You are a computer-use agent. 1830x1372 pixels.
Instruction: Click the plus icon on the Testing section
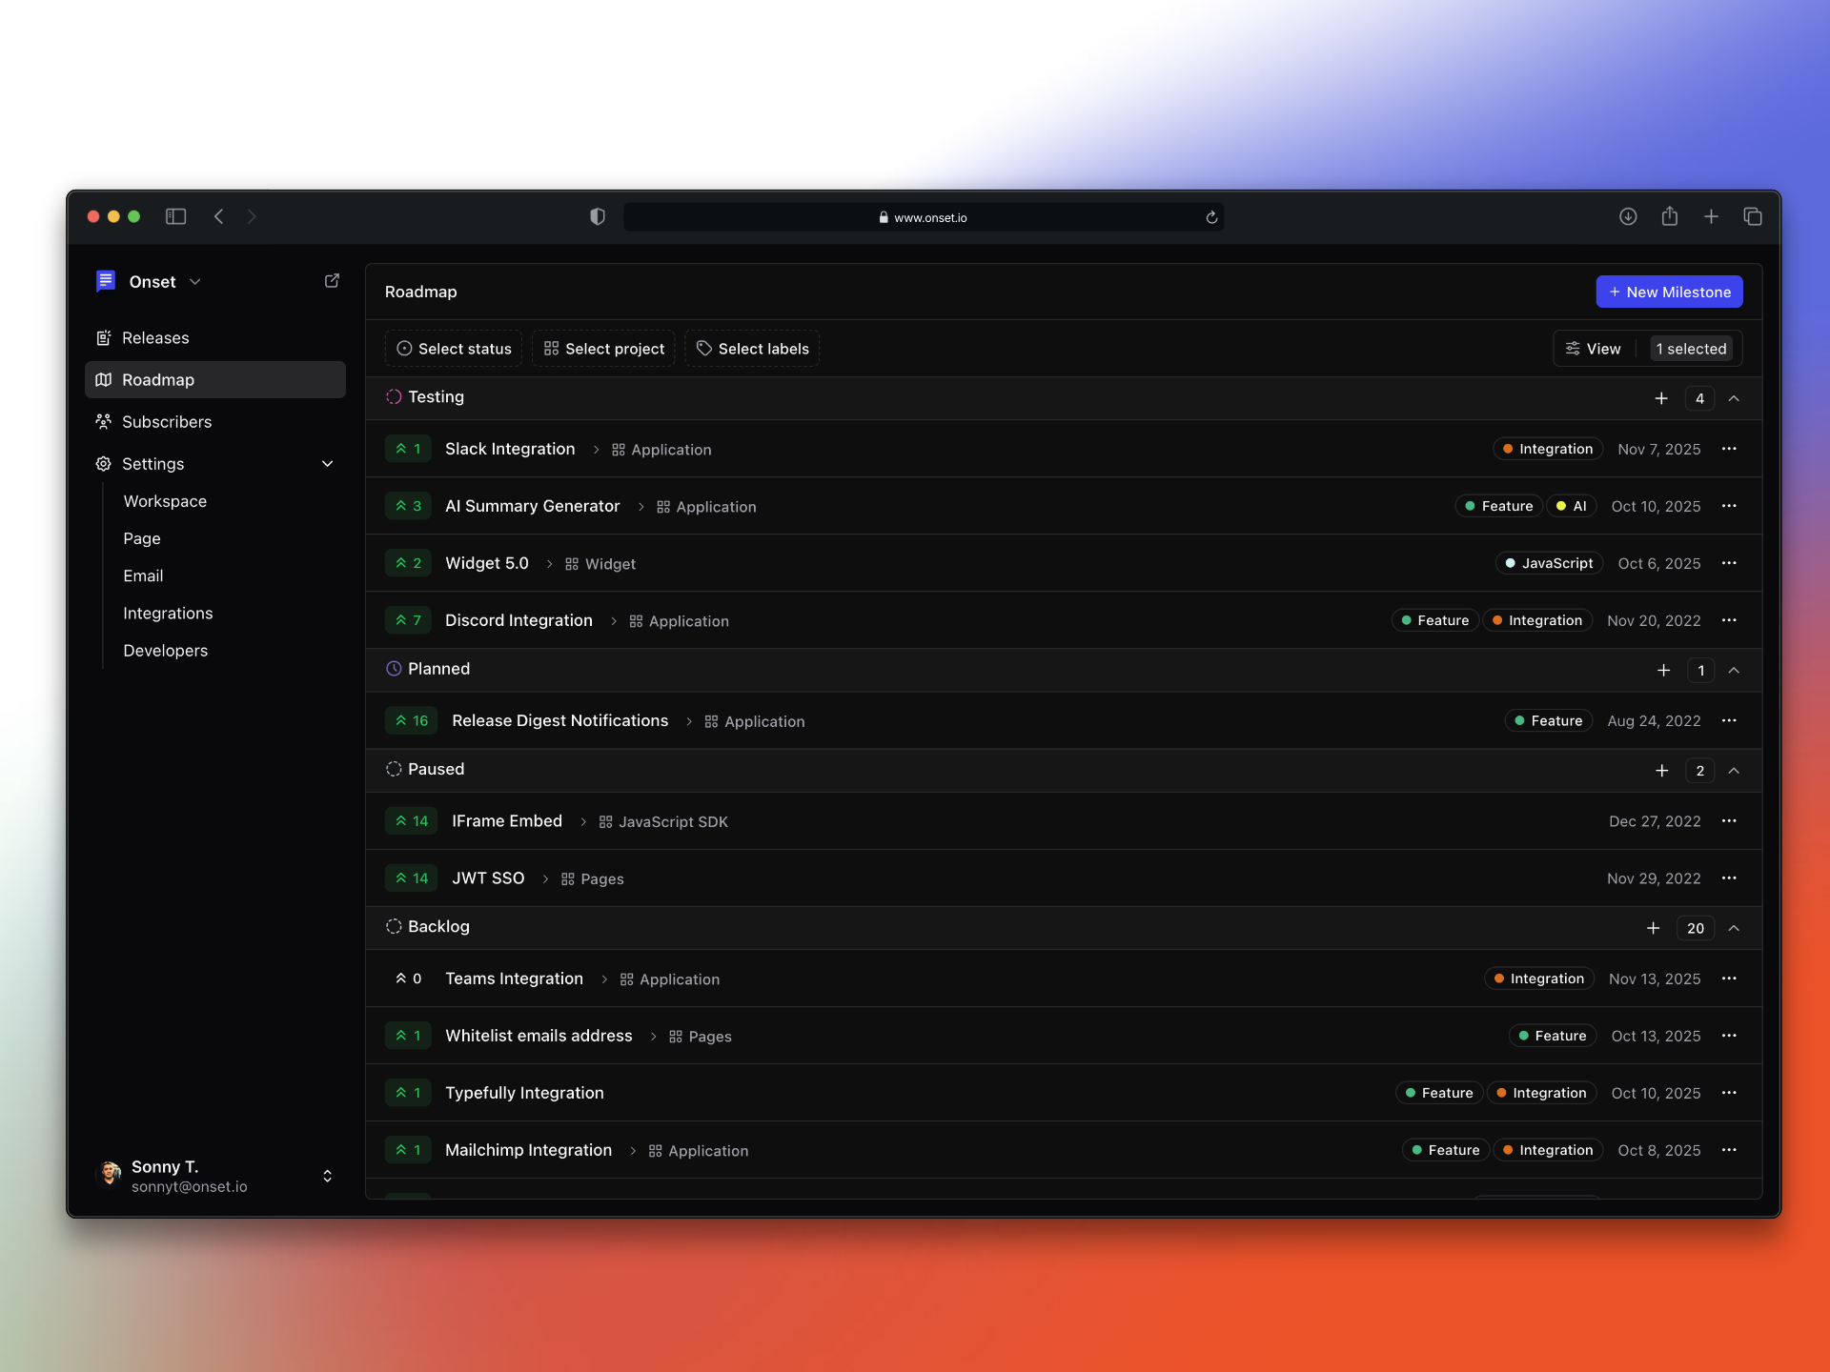tap(1662, 398)
